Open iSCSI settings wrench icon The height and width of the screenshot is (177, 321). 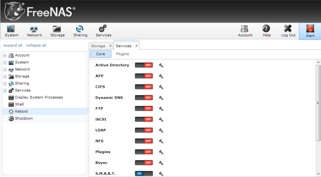coord(161,120)
